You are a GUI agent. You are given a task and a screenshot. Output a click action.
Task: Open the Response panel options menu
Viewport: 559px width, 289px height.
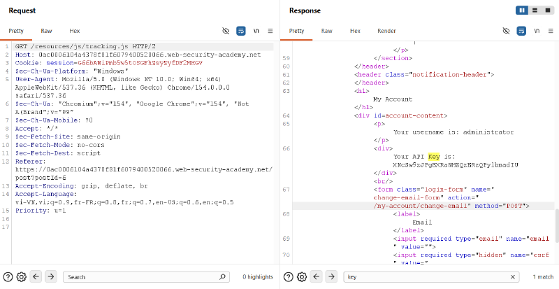coord(551,31)
